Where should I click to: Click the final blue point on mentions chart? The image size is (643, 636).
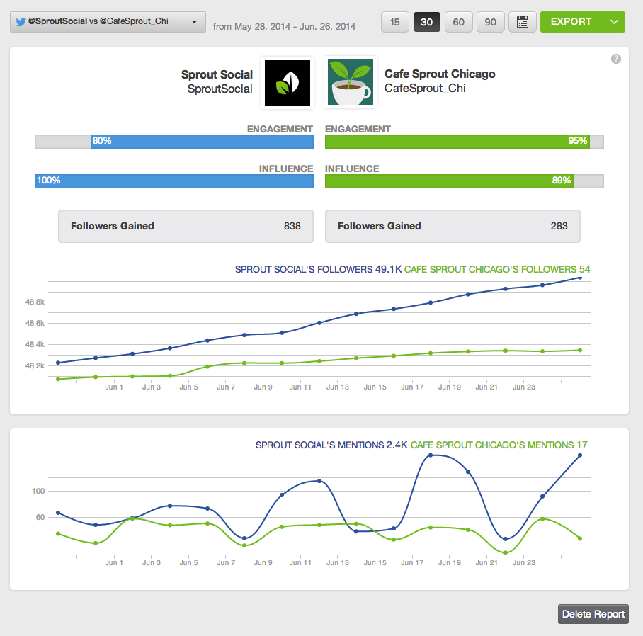580,455
